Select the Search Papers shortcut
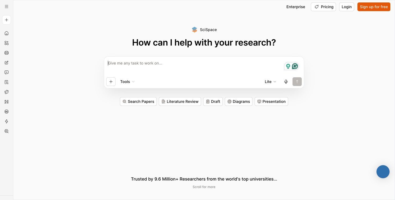This screenshot has width=395, height=200. point(138,101)
